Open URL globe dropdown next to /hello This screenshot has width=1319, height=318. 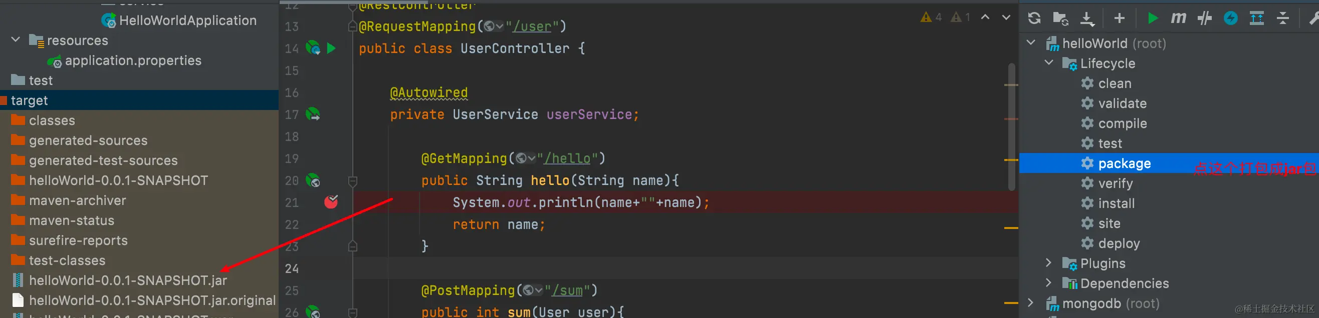(x=525, y=158)
